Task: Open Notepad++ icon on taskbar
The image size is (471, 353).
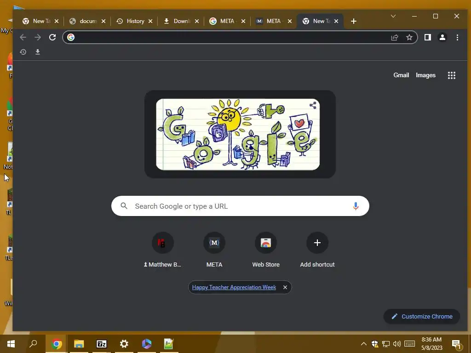Action: pyautogui.click(x=169, y=344)
